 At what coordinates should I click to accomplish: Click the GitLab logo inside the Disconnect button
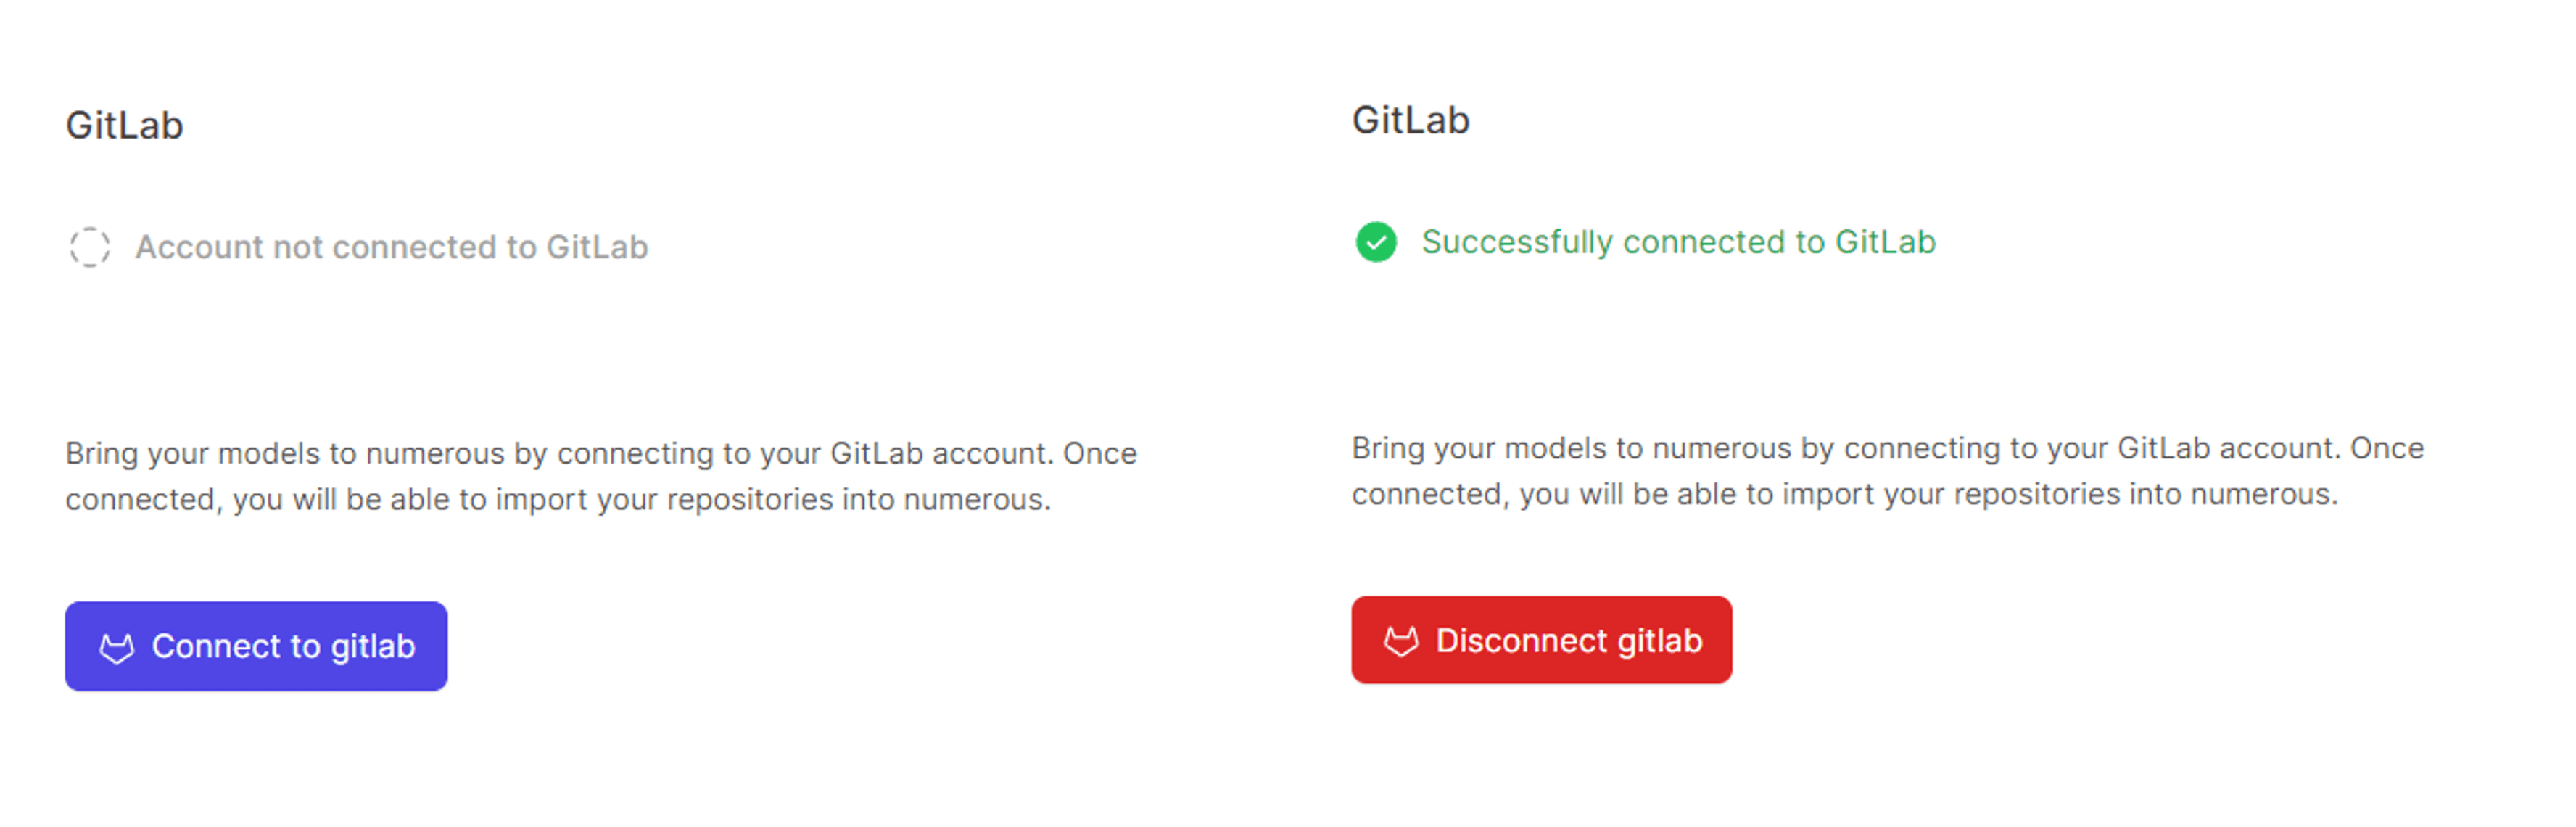[1401, 642]
